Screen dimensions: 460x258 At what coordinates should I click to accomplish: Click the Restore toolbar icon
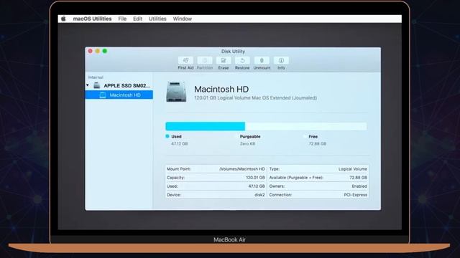(242, 60)
